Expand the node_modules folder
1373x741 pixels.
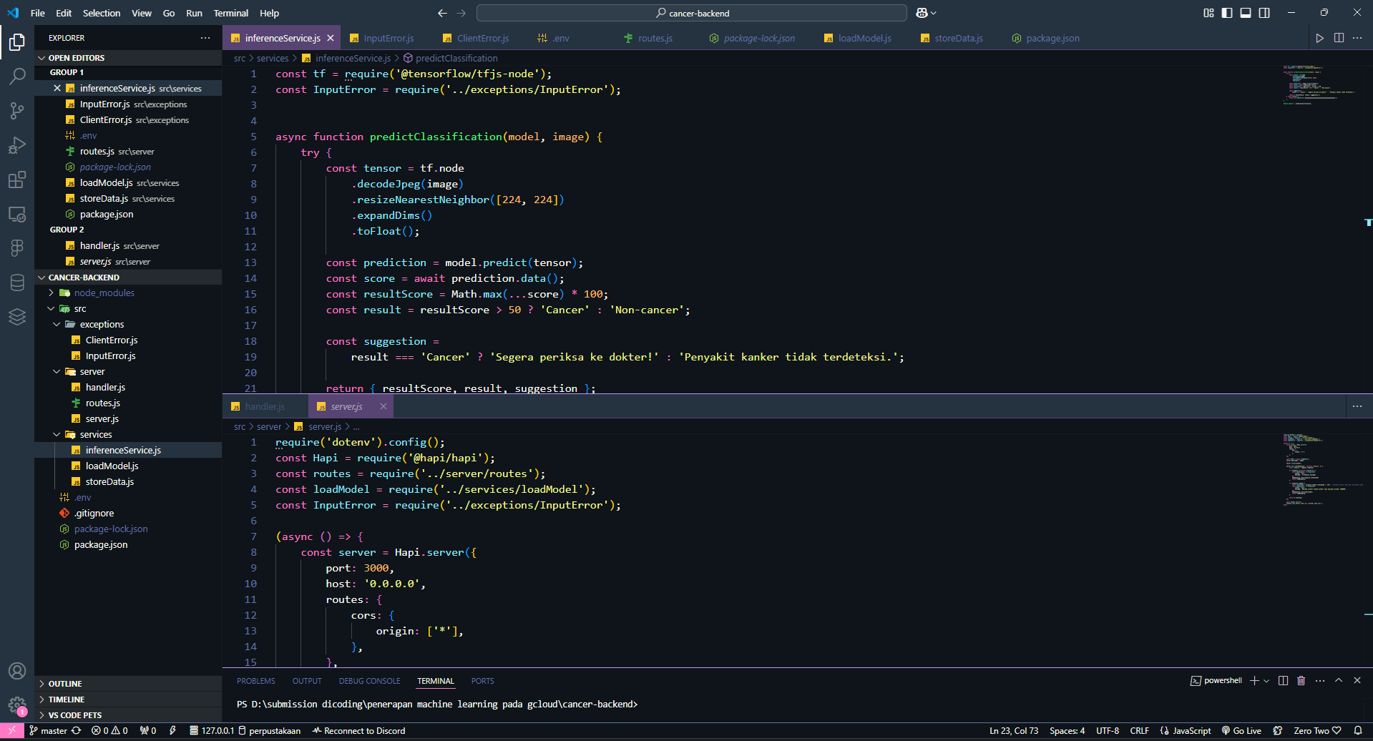click(x=129, y=293)
